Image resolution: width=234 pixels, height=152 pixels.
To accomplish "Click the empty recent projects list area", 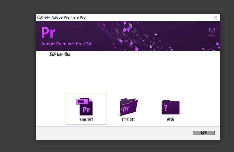I will pyautogui.click(x=128, y=72).
